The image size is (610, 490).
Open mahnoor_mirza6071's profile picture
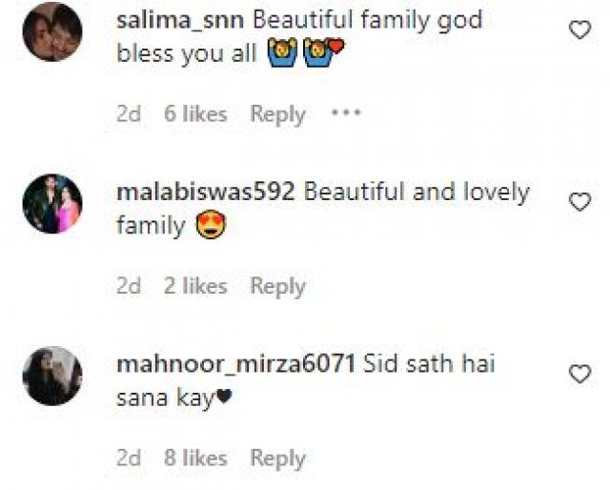pos(52,376)
